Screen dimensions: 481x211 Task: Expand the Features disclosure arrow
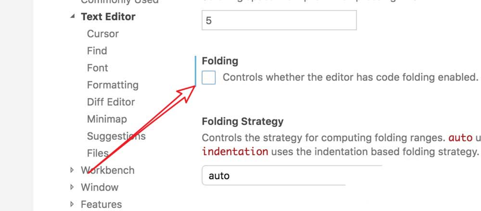pyautogui.click(x=72, y=204)
